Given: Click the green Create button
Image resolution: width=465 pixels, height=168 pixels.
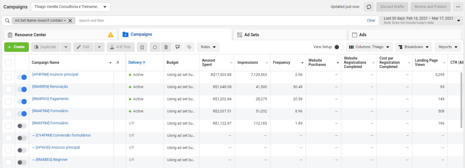Looking at the screenshot, I should (x=16, y=47).
